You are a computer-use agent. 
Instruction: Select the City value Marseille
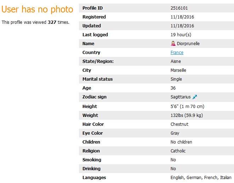[x=178, y=70]
